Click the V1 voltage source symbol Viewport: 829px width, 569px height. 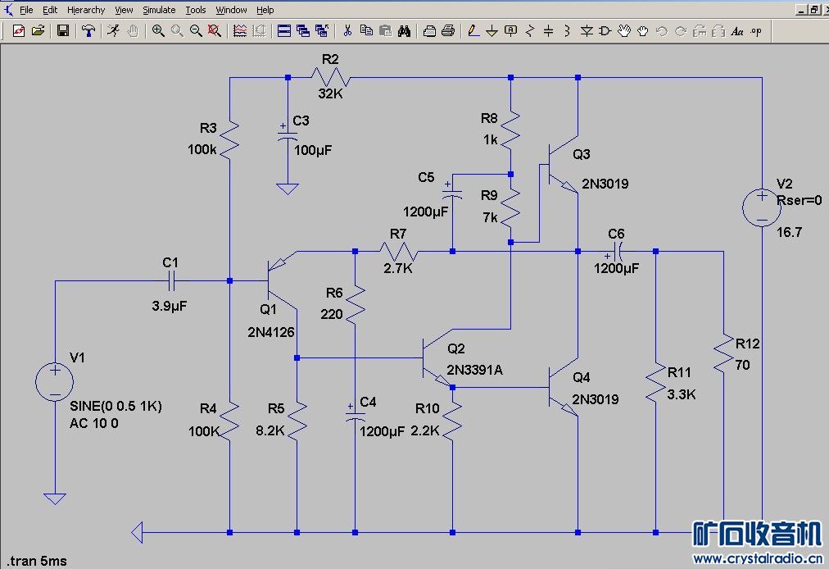click(55, 381)
